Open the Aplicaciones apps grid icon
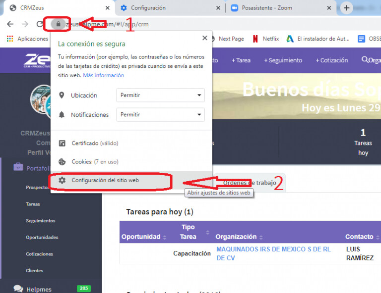381x293 pixels. point(10,39)
